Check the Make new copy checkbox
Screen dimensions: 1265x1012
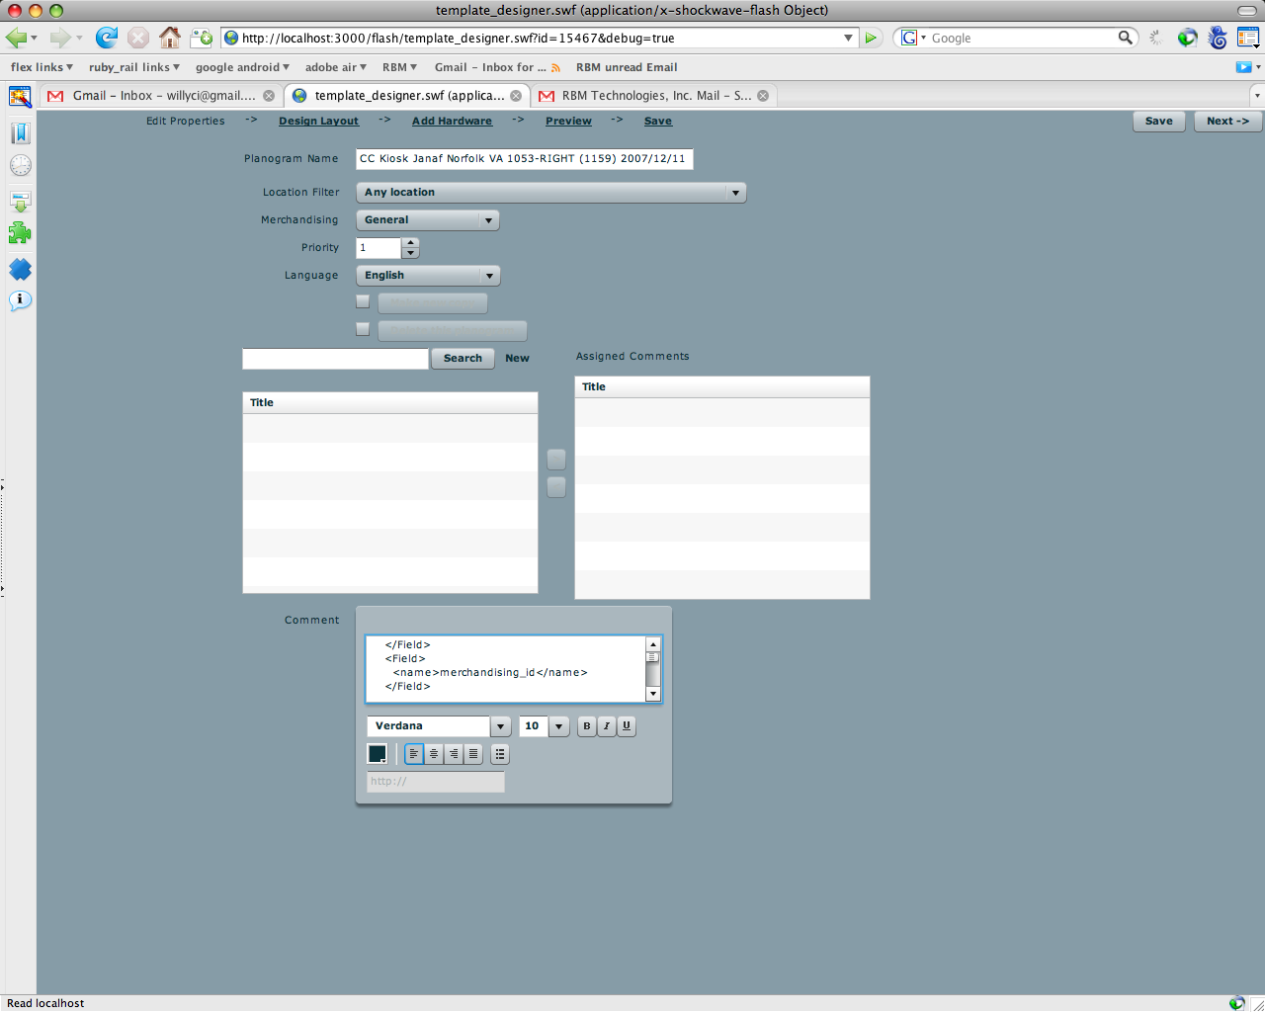[x=363, y=302]
